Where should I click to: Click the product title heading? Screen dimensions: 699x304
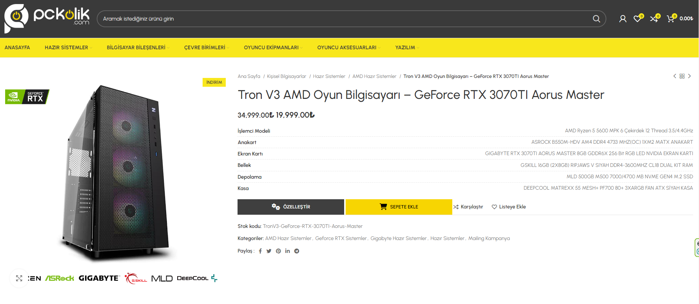coord(421,95)
